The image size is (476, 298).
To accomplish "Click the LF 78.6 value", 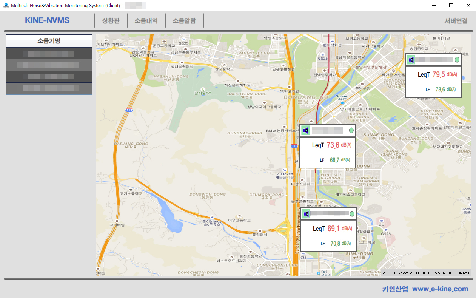I will (441, 90).
